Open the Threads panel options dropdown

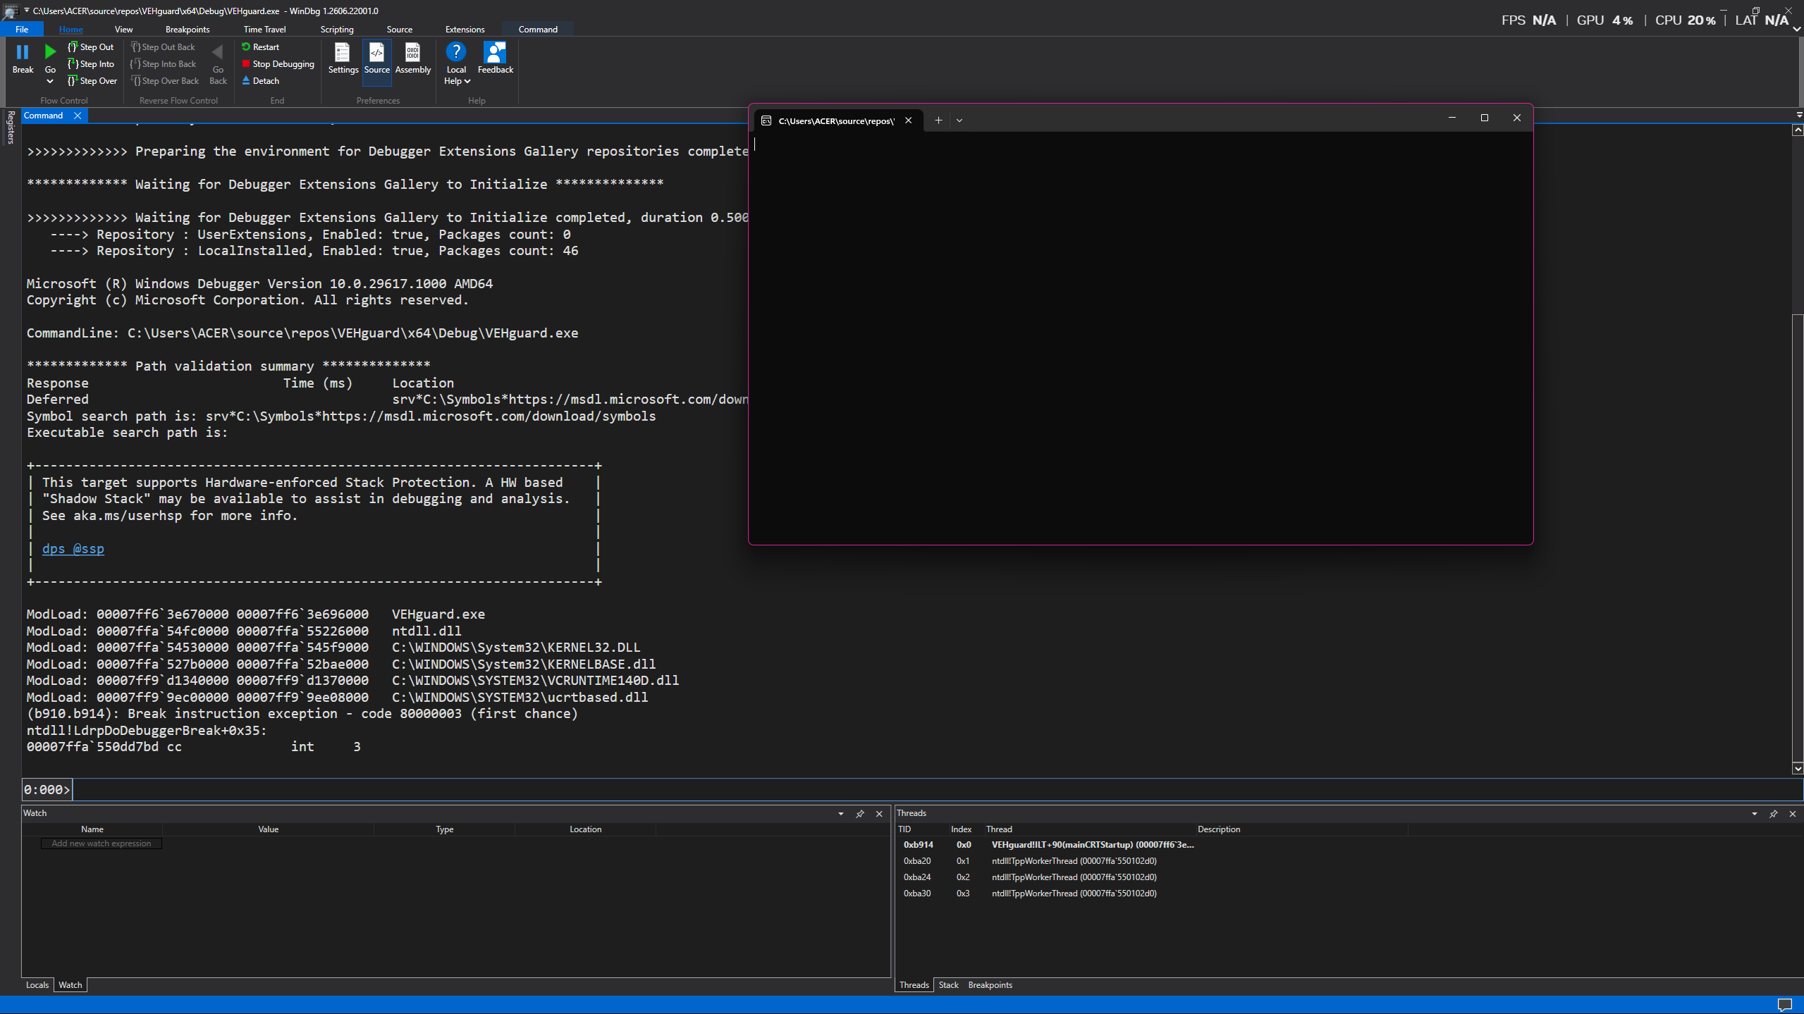(1754, 814)
